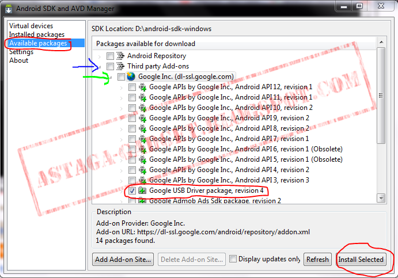Image resolution: width=398 pixels, height=278 pixels.
Task: Maximize the SDK Manager window
Action: pyautogui.click(x=359, y=6)
